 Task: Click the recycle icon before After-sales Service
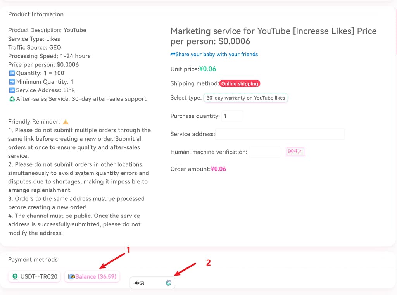tap(12, 99)
